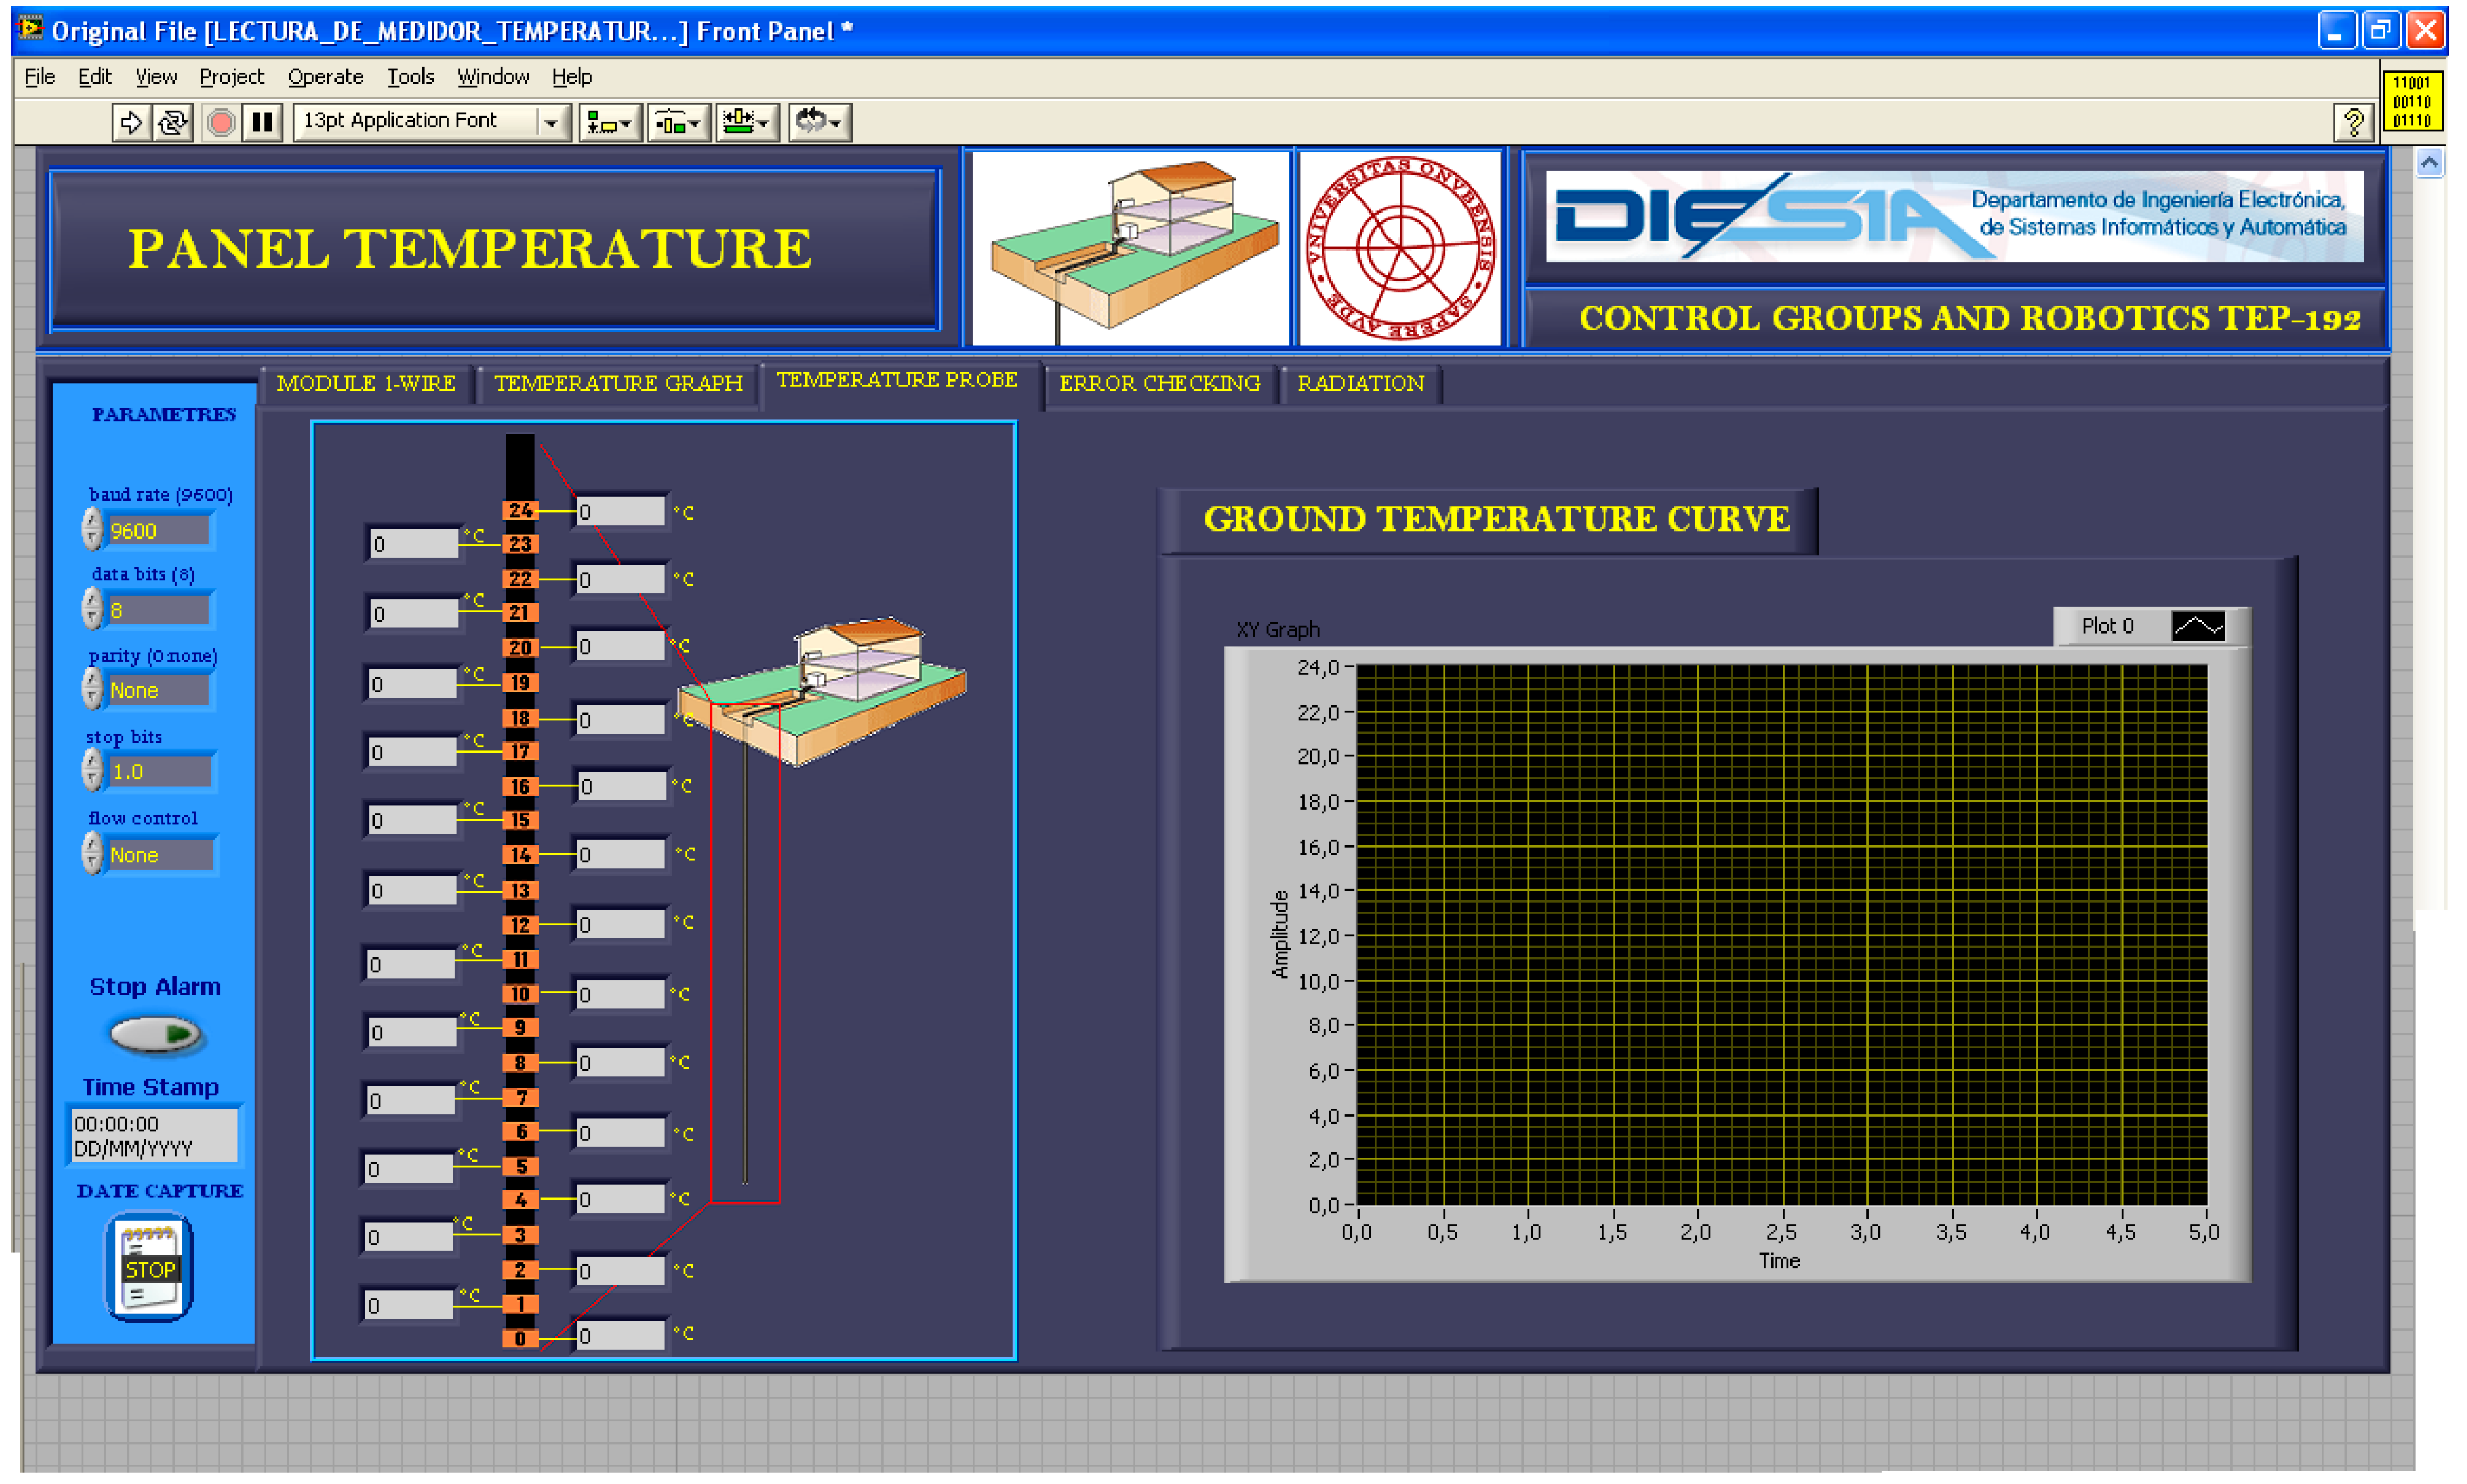Viewport: 2467px width, 1484px height.
Task: Click the flow control ring selector arrows
Action: click(x=92, y=853)
